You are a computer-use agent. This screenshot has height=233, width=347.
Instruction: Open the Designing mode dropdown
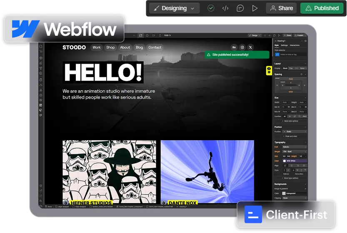[174, 8]
